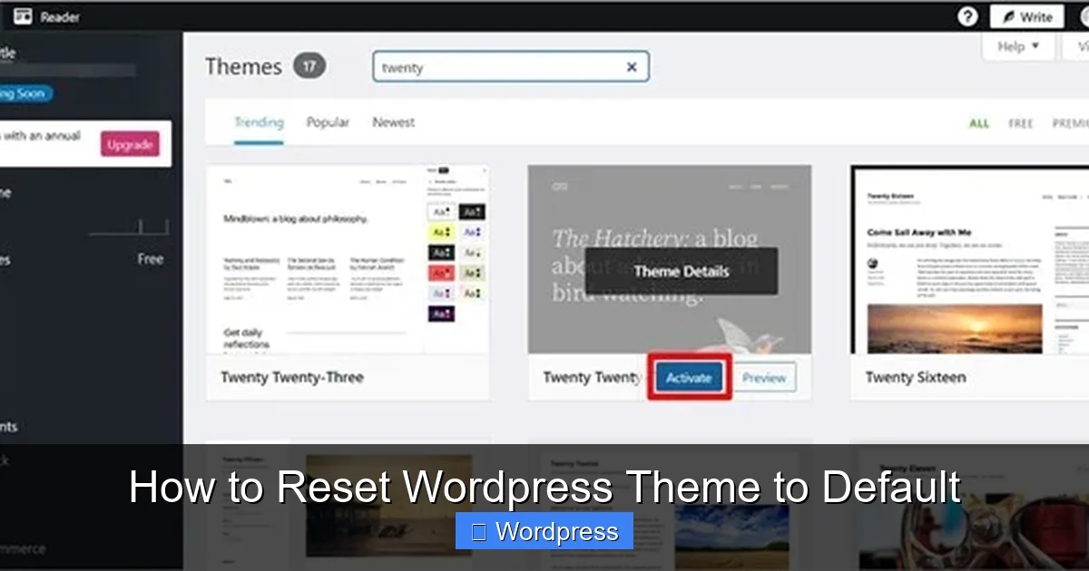Viewport: 1089px width, 571px height.
Task: Click the Wordpress category tag
Action: [x=544, y=532]
